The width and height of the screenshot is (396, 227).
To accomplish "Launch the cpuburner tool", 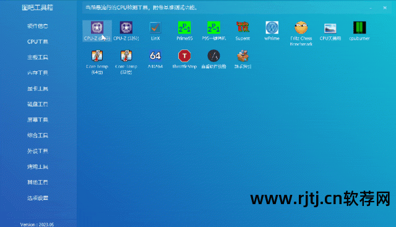I will pyautogui.click(x=359, y=31).
